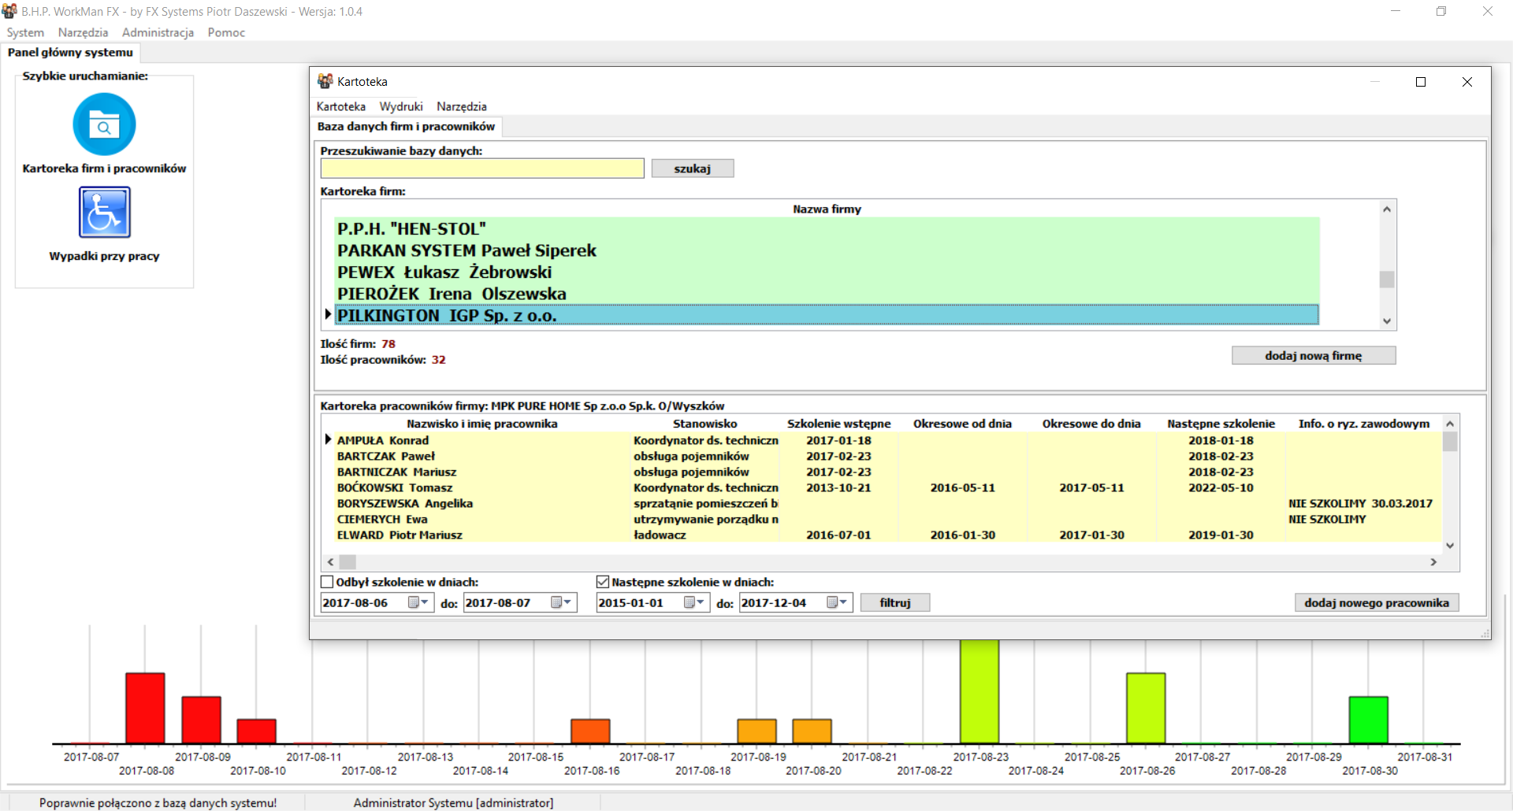Image resolution: width=1513 pixels, height=811 pixels.
Task: Open the System menu
Action: [x=25, y=32]
